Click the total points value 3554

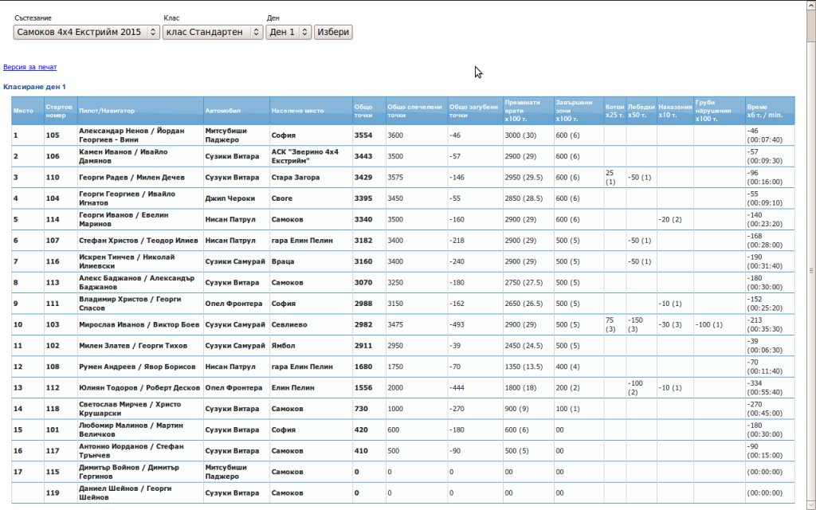pos(363,135)
